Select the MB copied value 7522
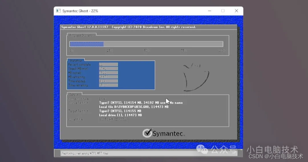The height and width of the screenshot is (162, 308). click(x=108, y=73)
